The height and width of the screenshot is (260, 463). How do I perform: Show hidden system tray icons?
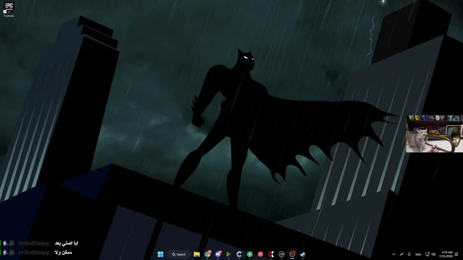pos(394,254)
